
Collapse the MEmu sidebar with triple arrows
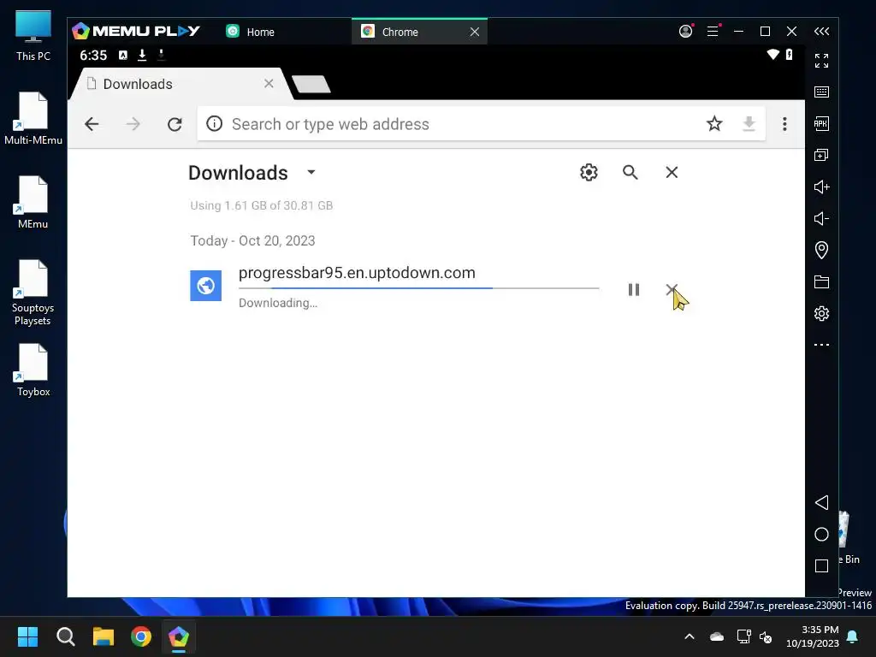821,32
